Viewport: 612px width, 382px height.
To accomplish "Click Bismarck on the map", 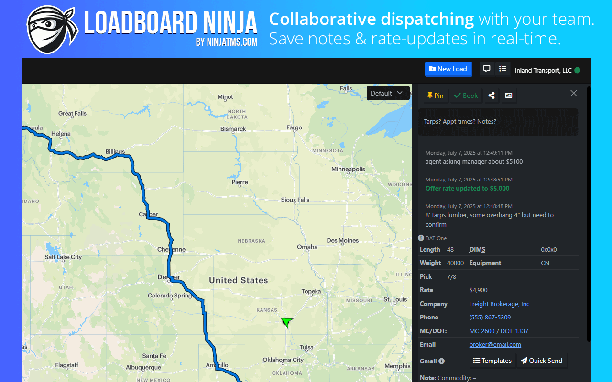I will click(x=233, y=129).
